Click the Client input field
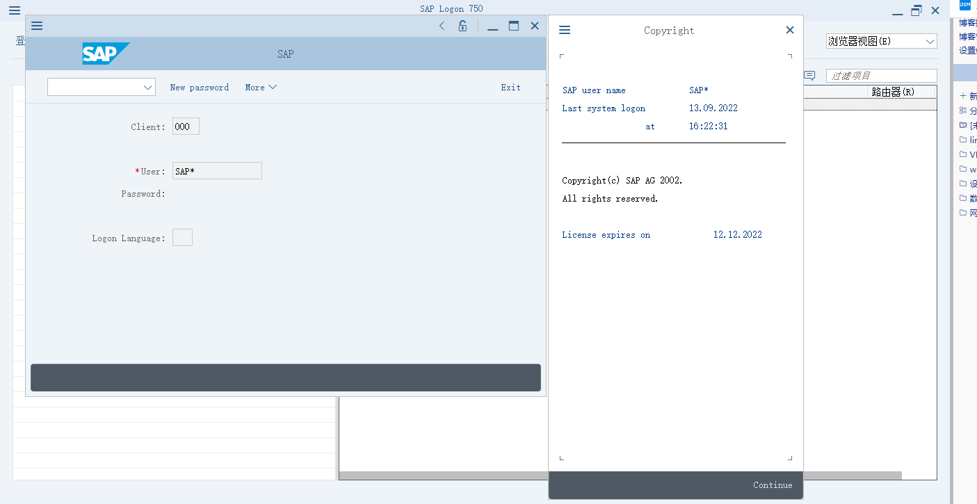Viewport: 977px width, 504px height. tap(186, 127)
